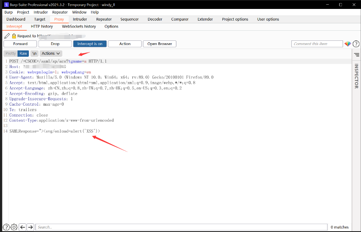Switch to Pretty view

[11, 53]
